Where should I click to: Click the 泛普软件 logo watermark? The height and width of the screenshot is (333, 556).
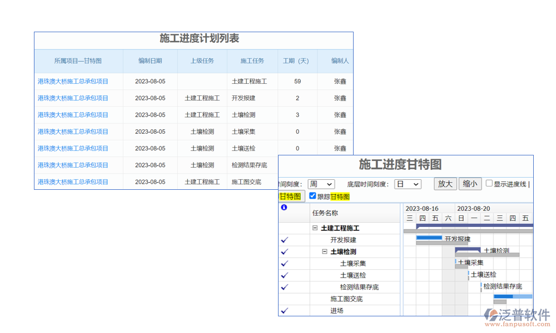tap(517, 317)
